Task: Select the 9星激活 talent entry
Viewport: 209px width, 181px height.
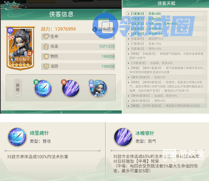Action: pos(166,56)
